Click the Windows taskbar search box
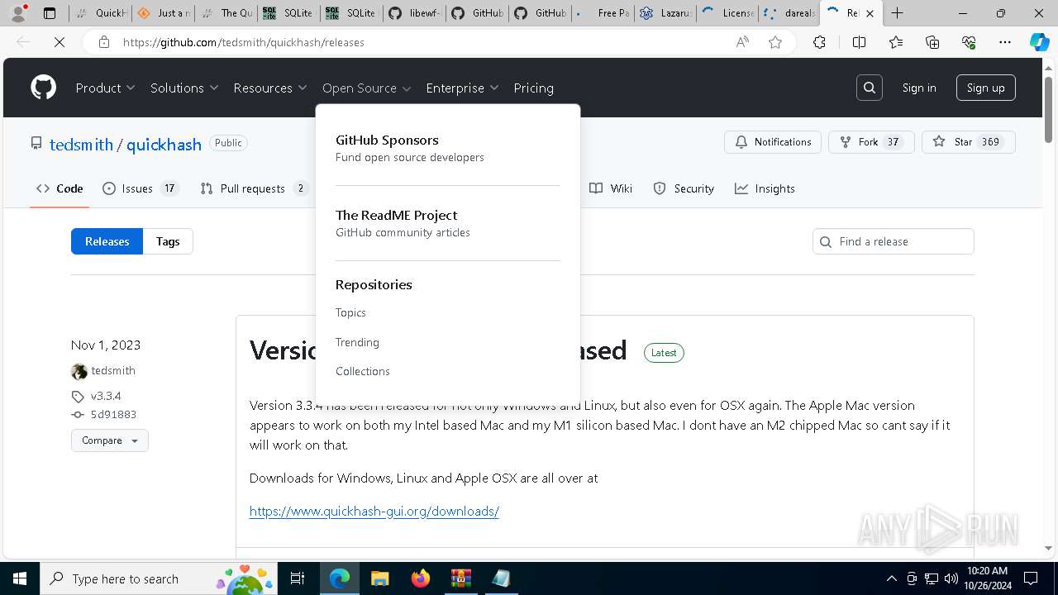The image size is (1058, 595). click(x=160, y=578)
